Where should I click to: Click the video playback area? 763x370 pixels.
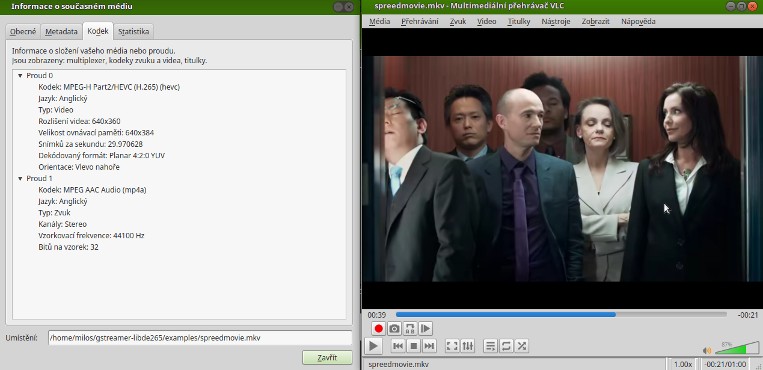pos(562,168)
